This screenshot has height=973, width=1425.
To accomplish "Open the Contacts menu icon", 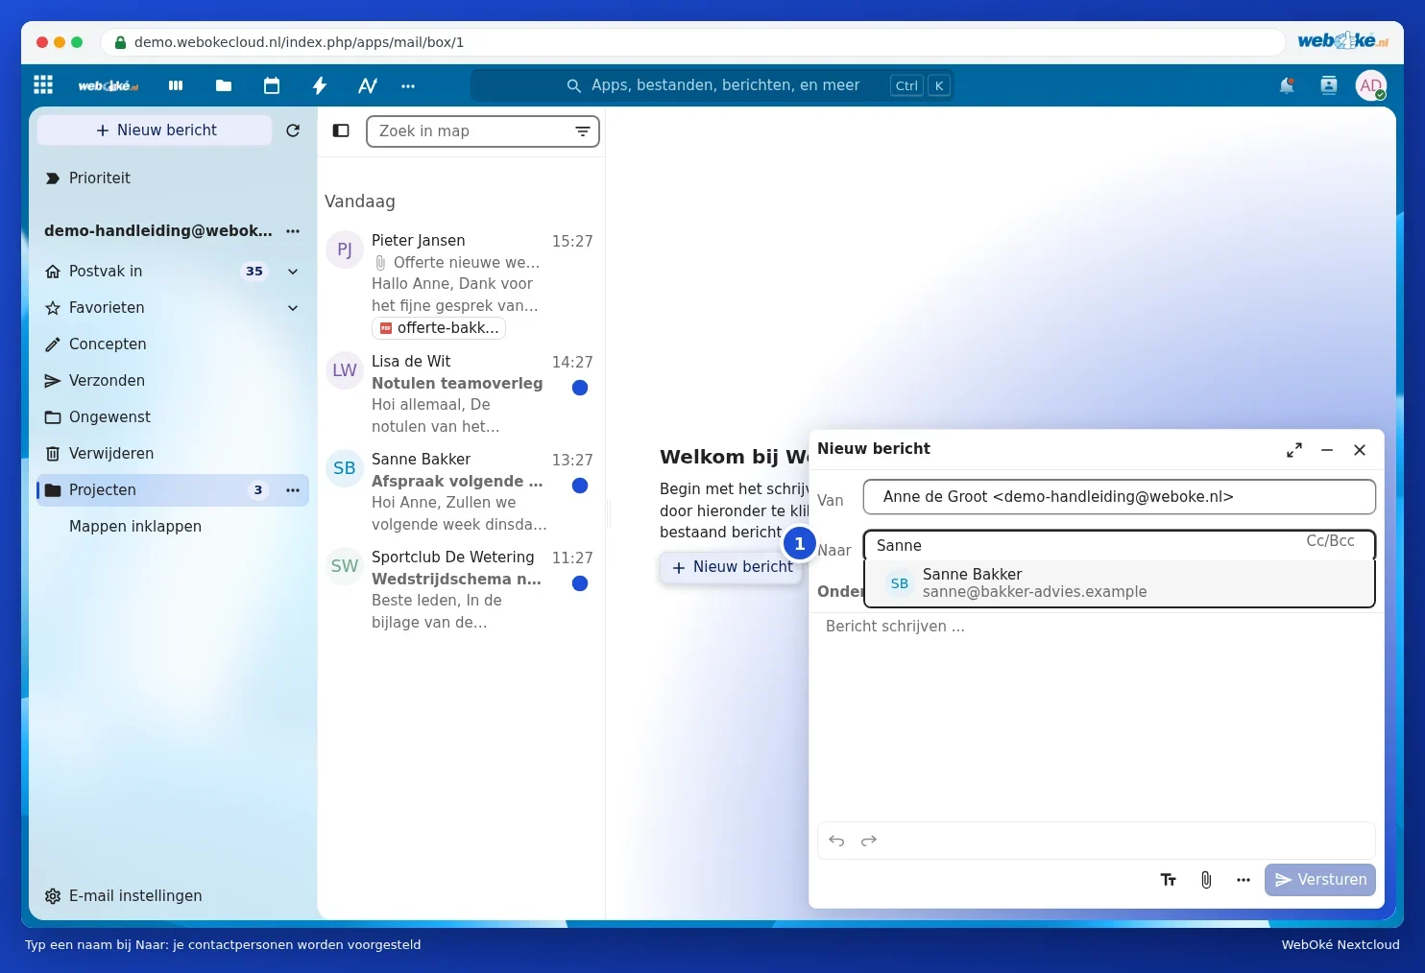I will point(1329,85).
